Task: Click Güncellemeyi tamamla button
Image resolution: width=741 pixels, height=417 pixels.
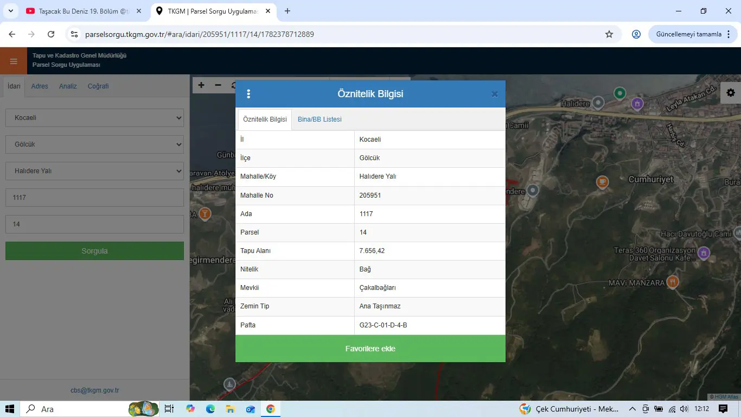Action: (693, 34)
